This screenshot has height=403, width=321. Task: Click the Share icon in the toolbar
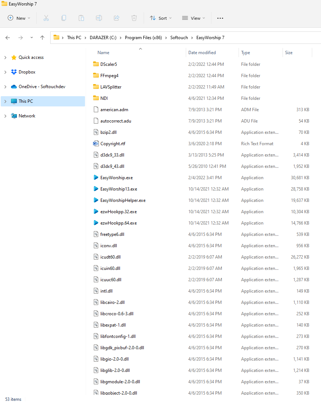tap(116, 18)
